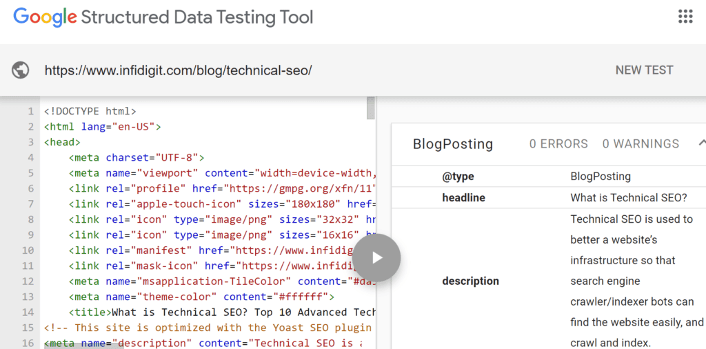Click the description value text about crawler bots
The image size is (706, 349).
pos(636,281)
